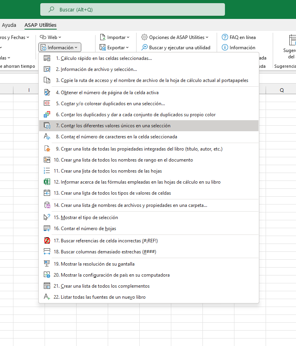Click the search magnifier icon in Buscar box
296x346 pixels.
pos(51,9)
